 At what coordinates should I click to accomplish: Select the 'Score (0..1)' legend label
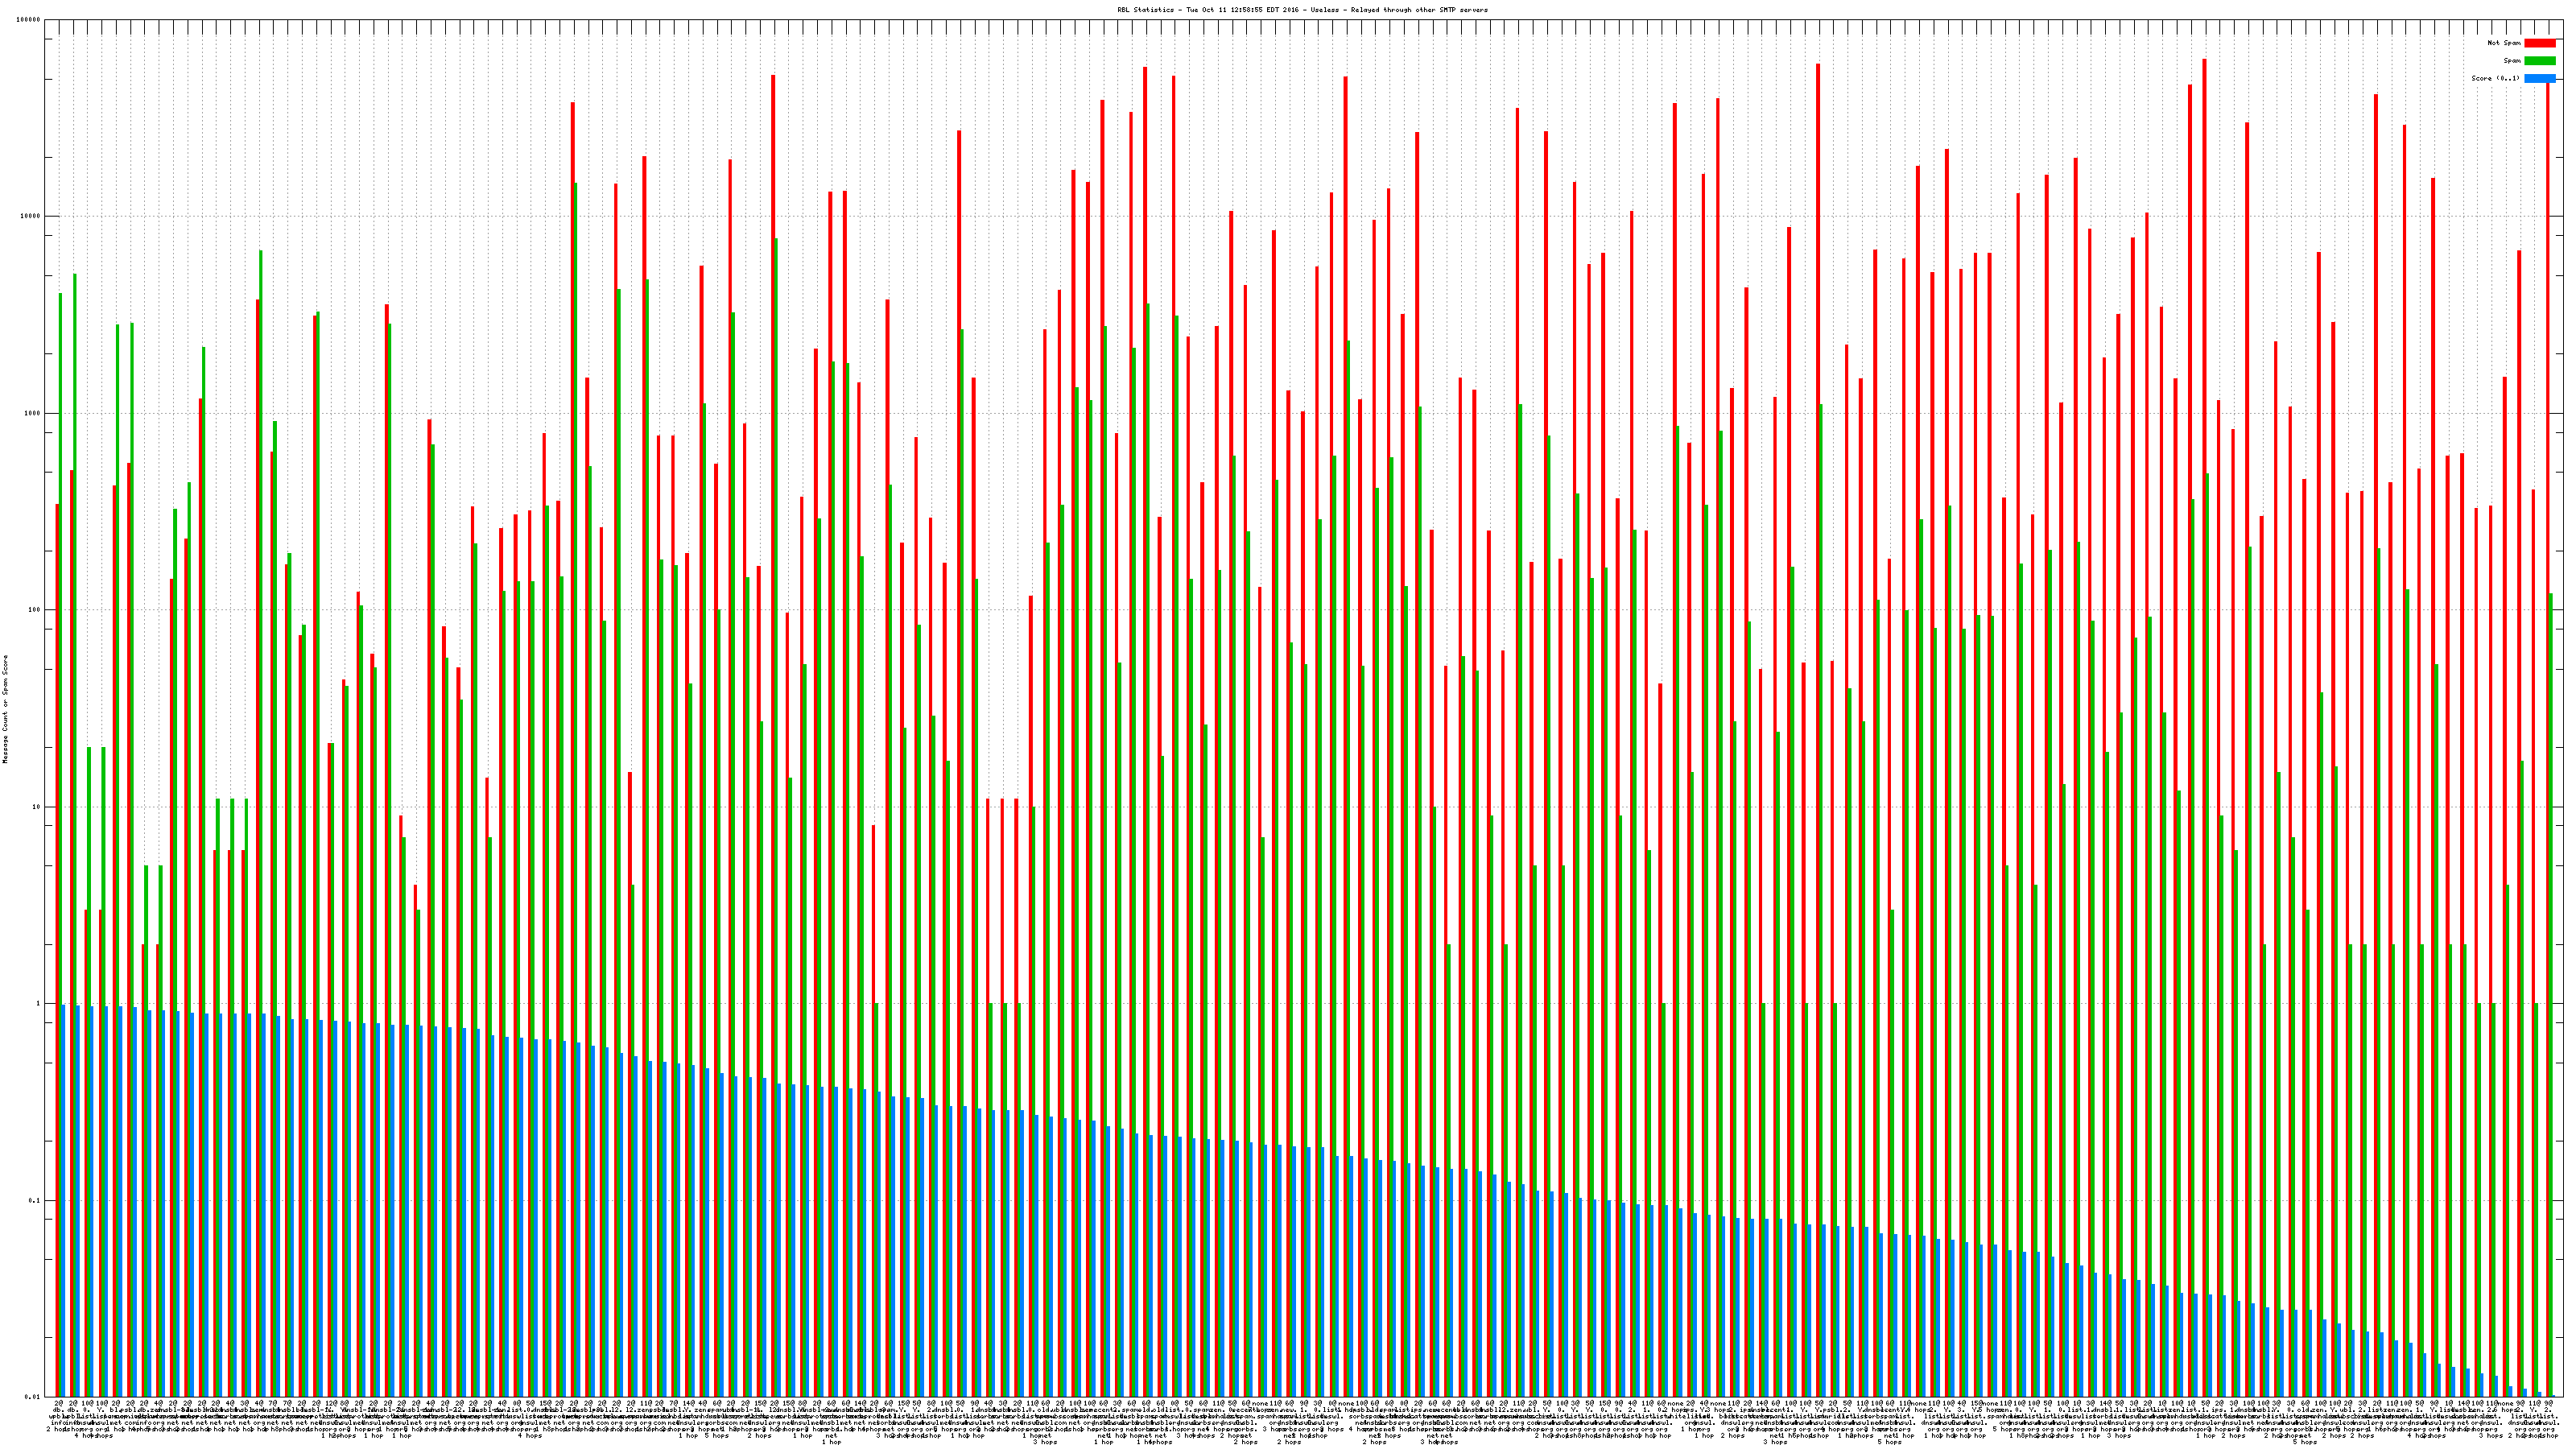pos(2495,78)
